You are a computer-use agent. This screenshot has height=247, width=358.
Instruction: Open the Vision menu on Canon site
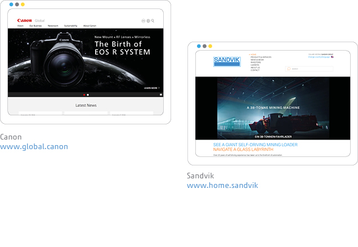click(x=20, y=26)
